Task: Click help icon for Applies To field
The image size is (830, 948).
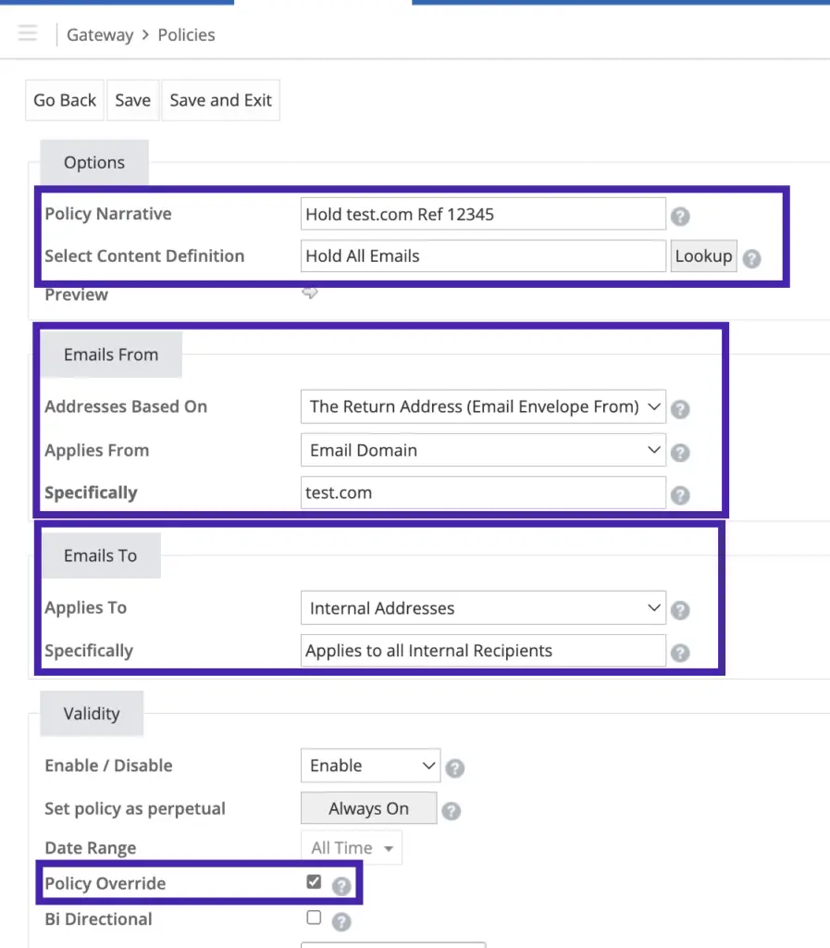Action: 680,610
